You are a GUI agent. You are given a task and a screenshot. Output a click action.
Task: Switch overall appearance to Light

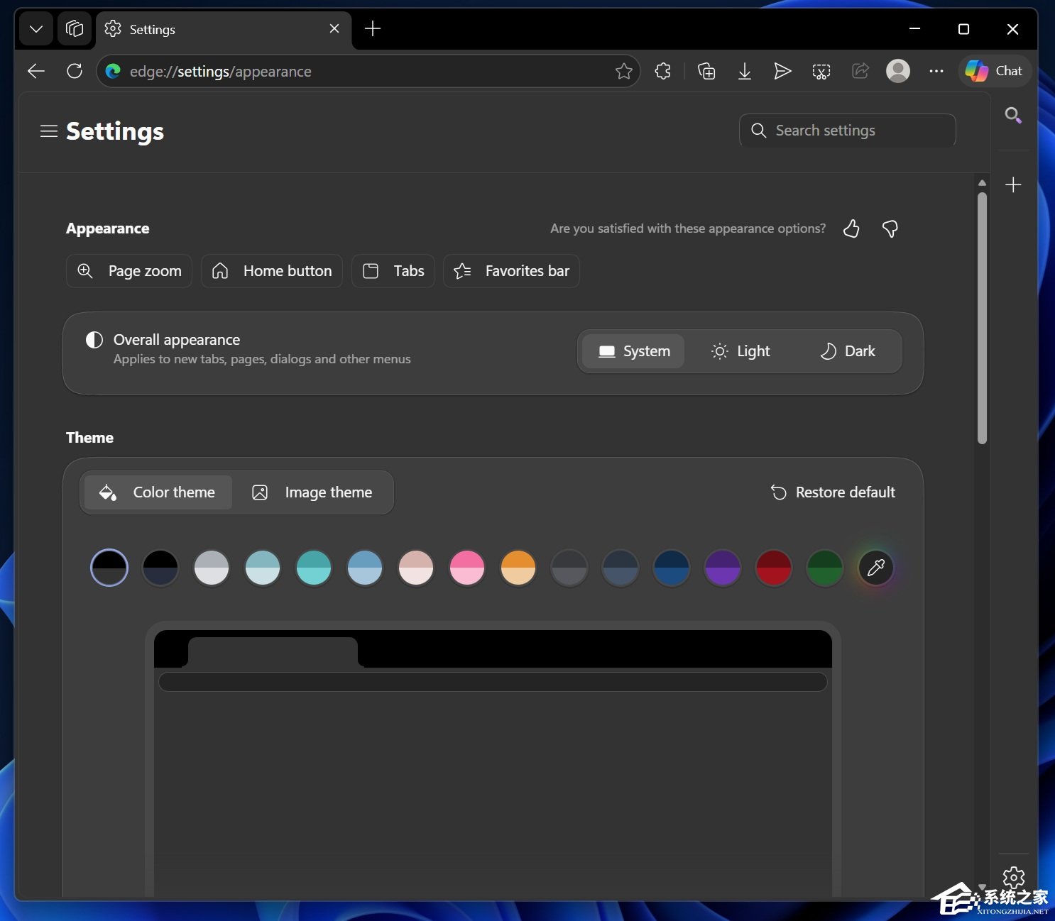(740, 351)
